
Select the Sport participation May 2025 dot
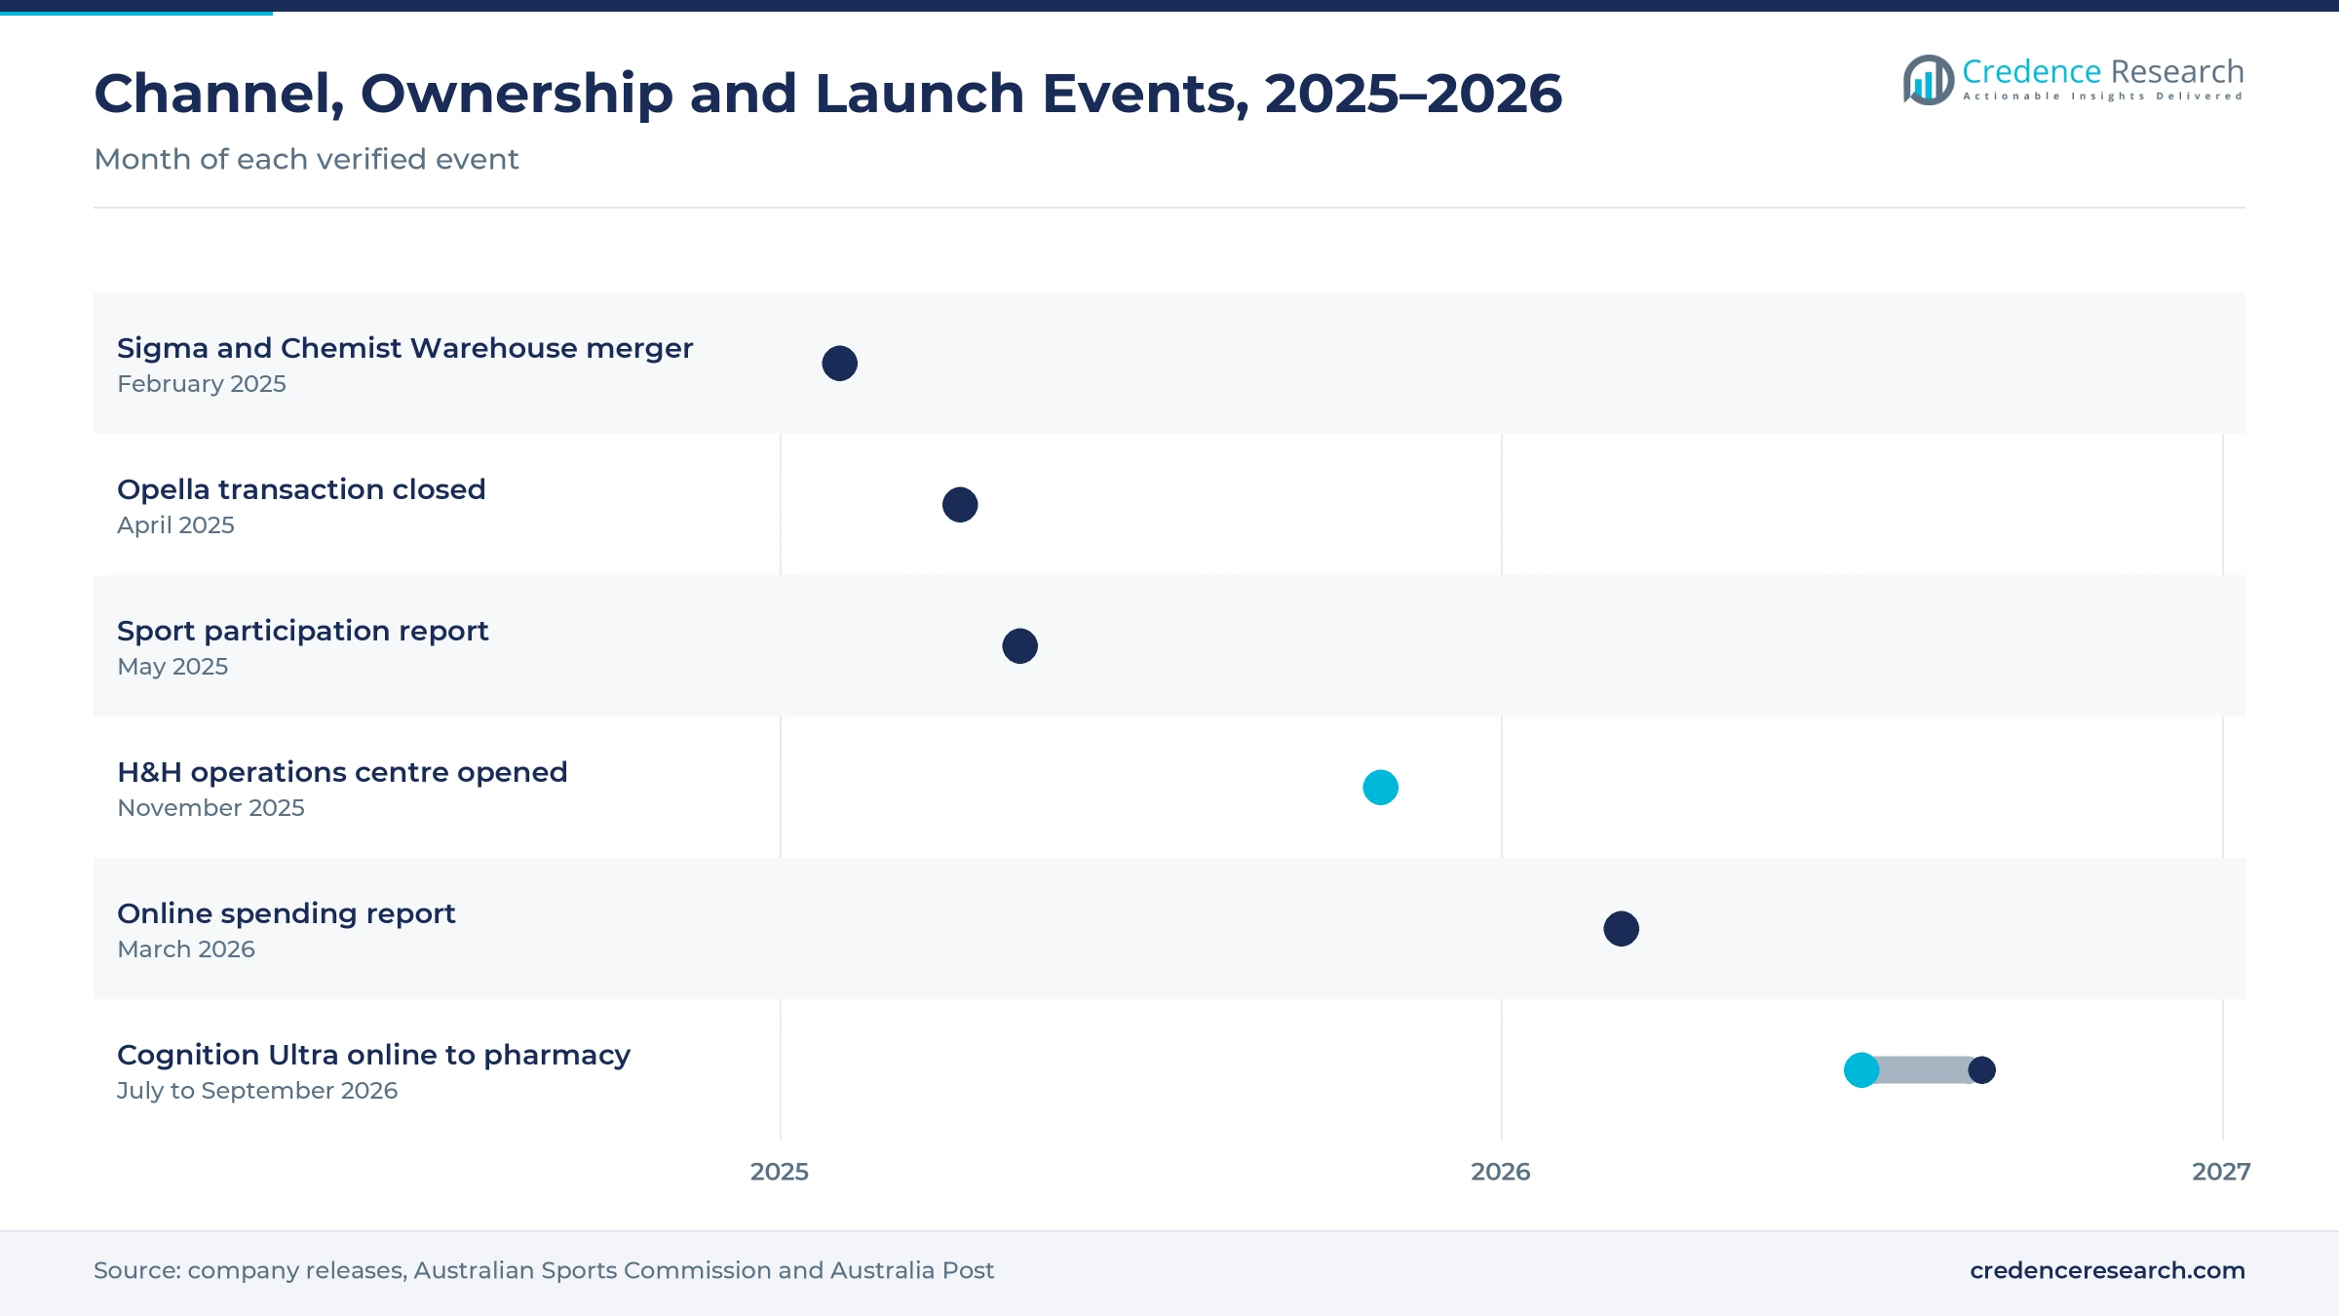coord(1019,646)
